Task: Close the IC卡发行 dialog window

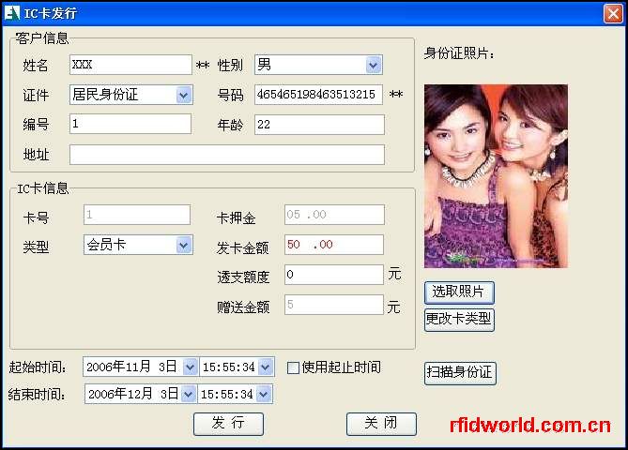Action: click(x=613, y=14)
